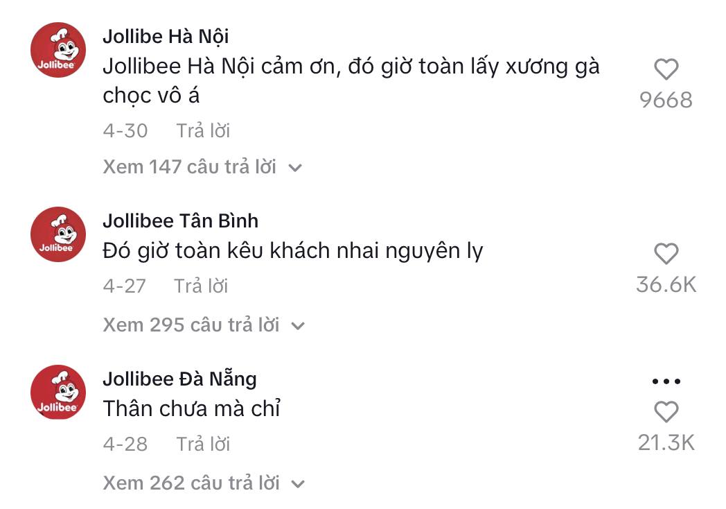Open Jollibee Đà Nẵng profile avatar
This screenshot has height=509, width=726.
[58, 392]
